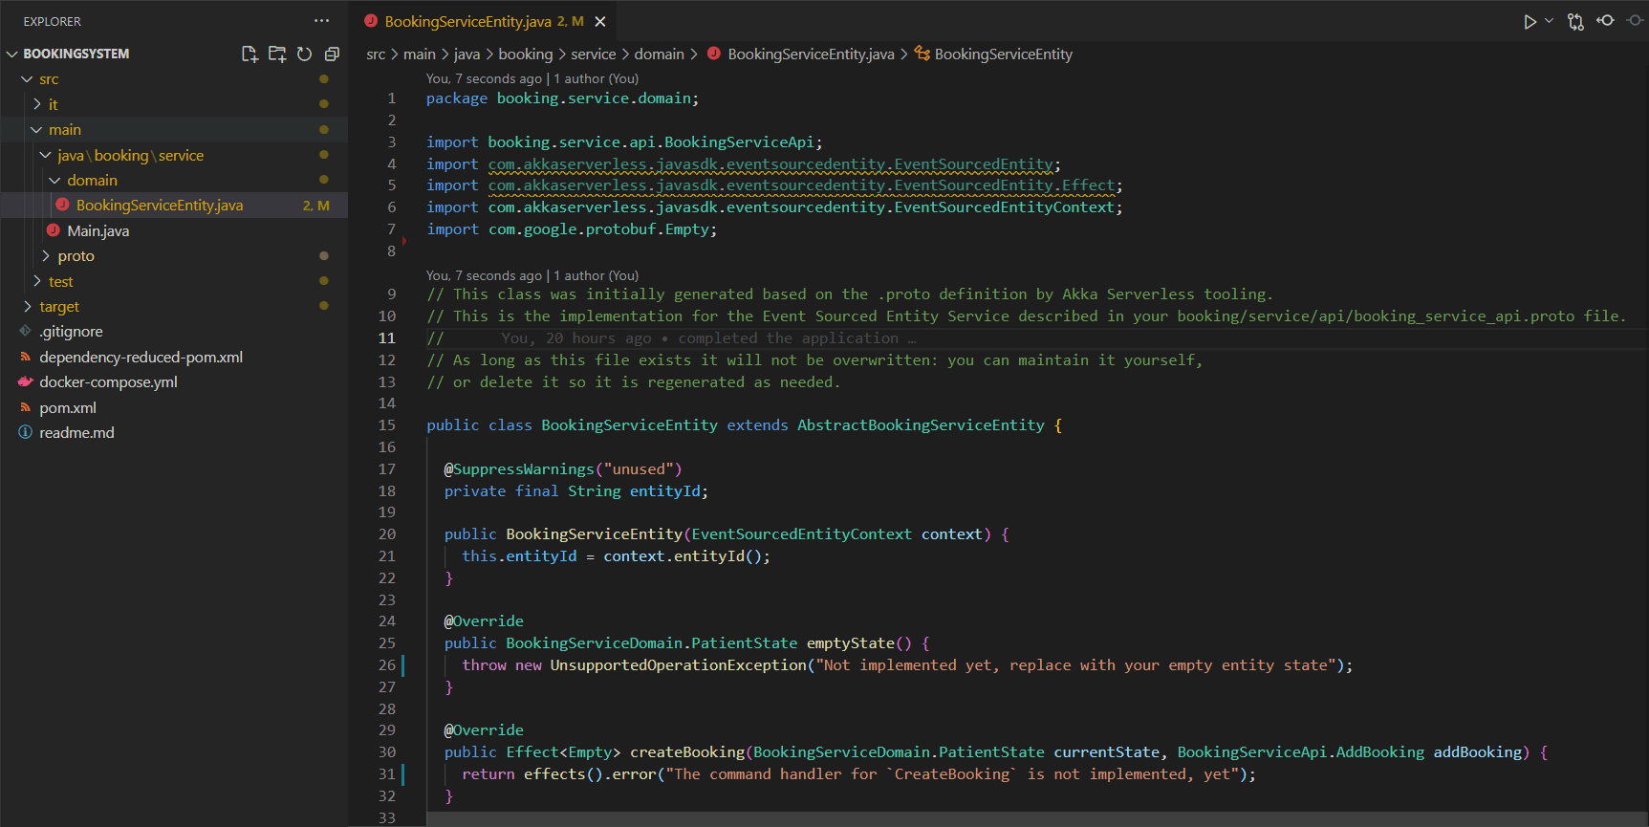The height and width of the screenshot is (827, 1649).
Task: Click breadcrumb segment main
Action: tap(420, 54)
